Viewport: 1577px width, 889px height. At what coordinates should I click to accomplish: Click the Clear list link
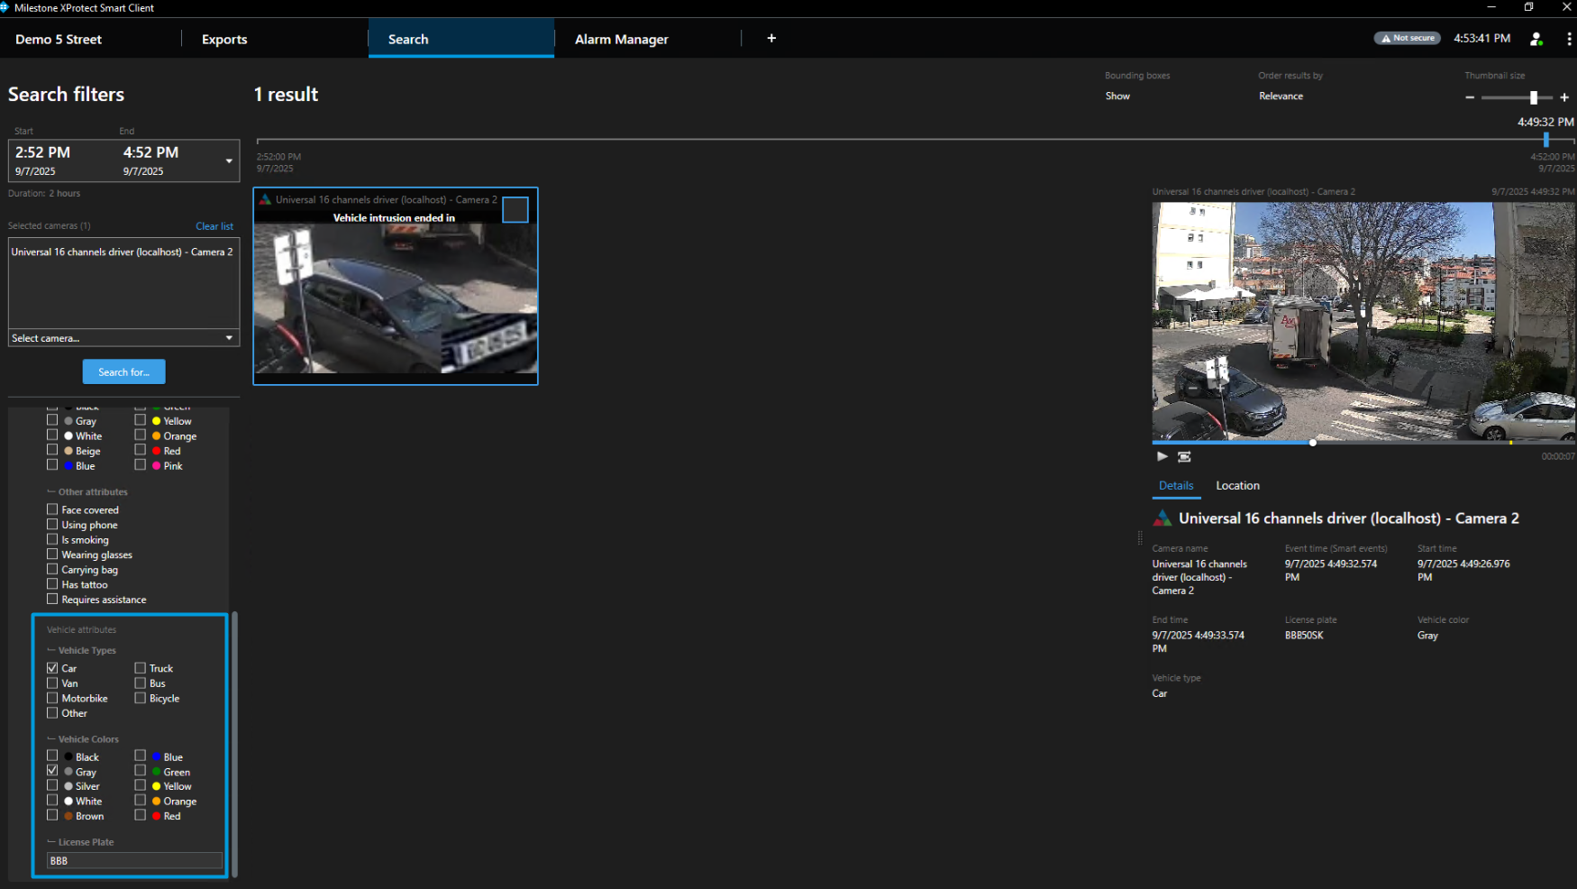pyautogui.click(x=214, y=226)
